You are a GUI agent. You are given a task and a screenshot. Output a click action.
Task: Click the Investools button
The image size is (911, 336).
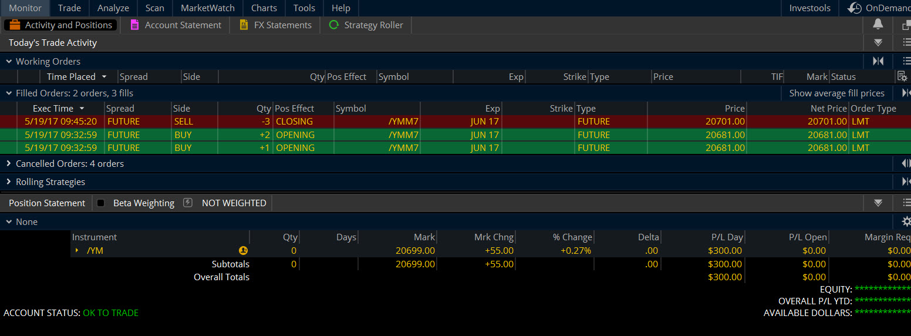(x=810, y=8)
